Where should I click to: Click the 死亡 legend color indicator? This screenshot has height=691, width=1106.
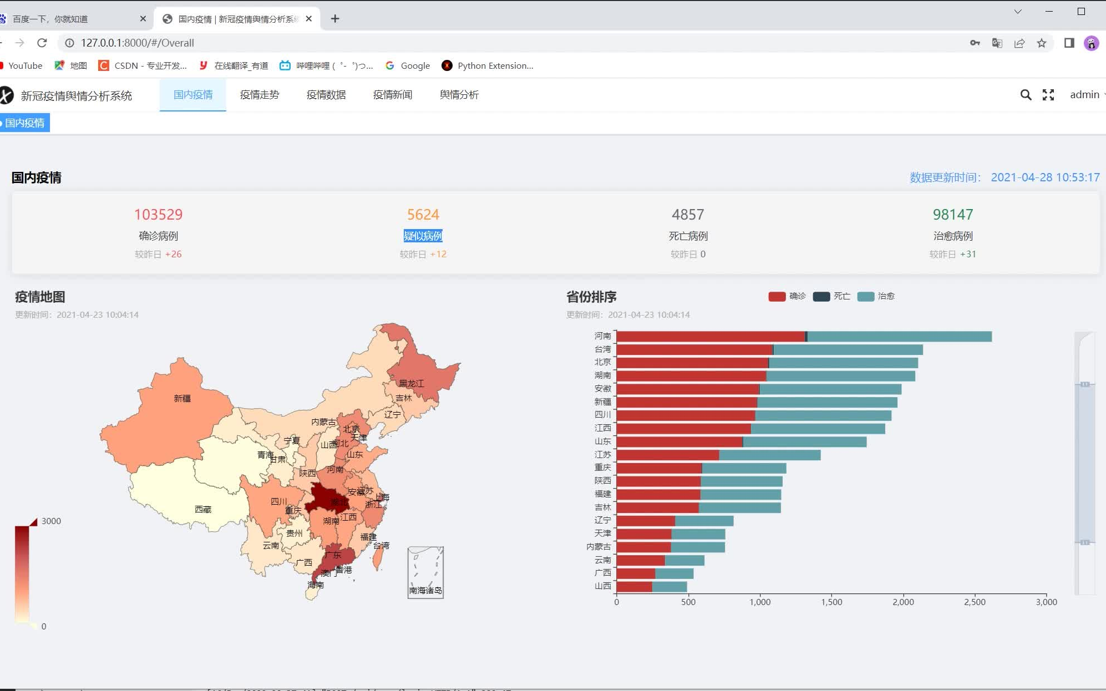[x=822, y=296]
